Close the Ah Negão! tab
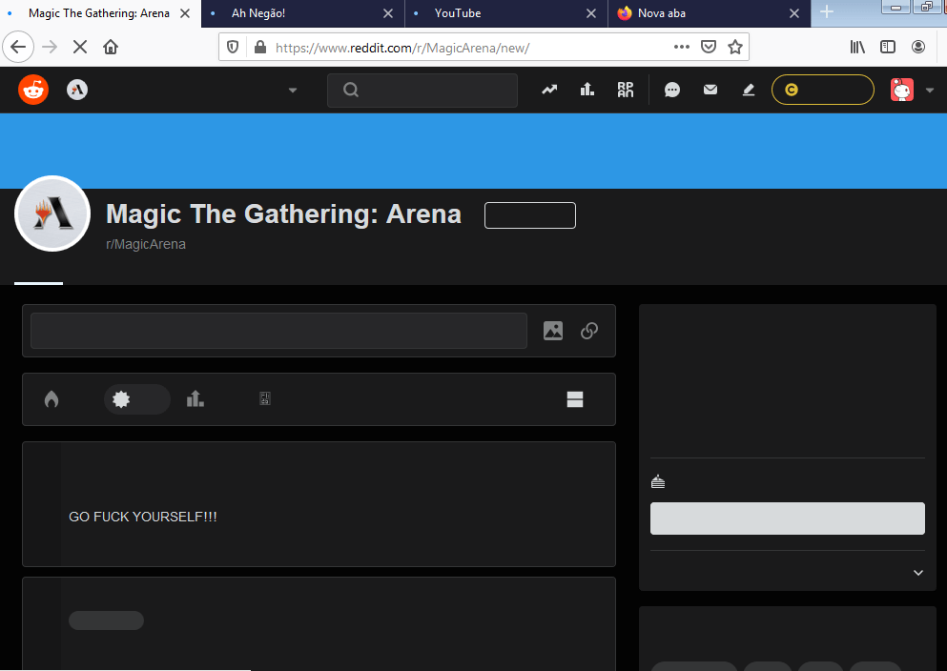Viewport: 947px width, 671px height. coord(388,13)
